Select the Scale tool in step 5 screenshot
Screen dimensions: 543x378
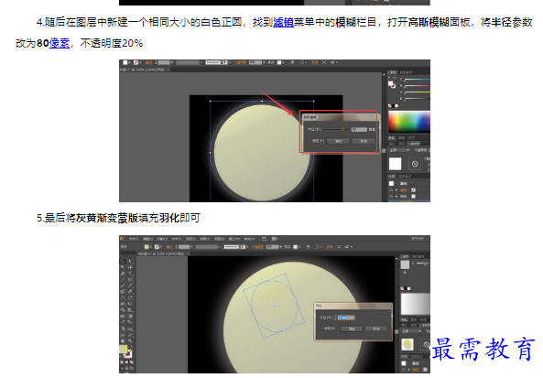(x=130, y=297)
